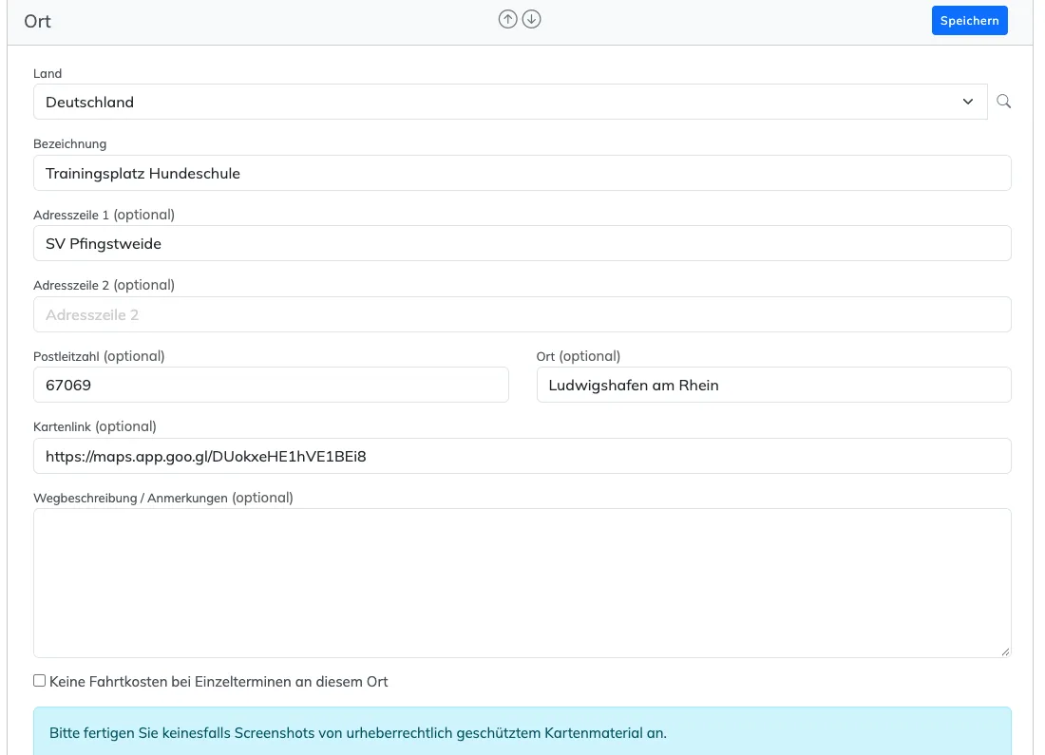This screenshot has height=755, width=1045.
Task: Click the move up arrow icon
Action: 508,20
